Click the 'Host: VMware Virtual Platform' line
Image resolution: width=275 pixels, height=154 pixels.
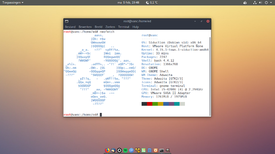pyautogui.click(x=172, y=46)
